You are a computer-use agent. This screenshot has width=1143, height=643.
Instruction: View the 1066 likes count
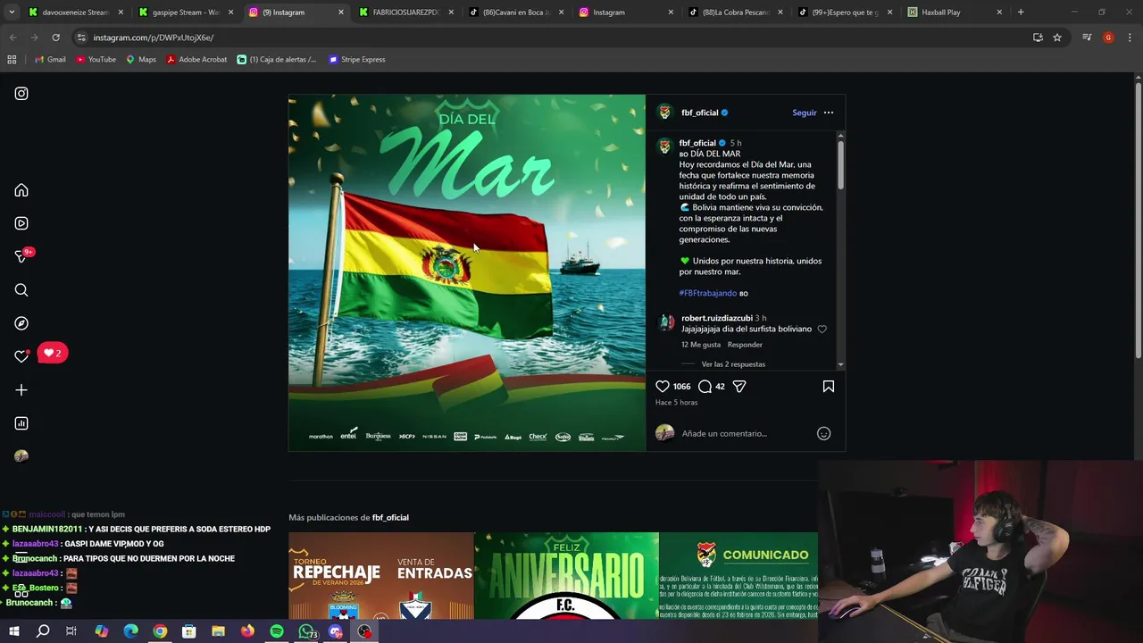682,387
